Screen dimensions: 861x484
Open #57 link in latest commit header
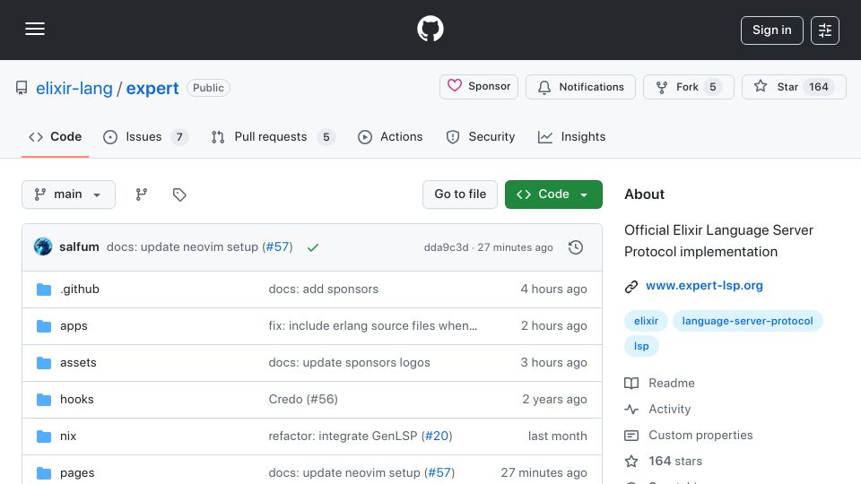[277, 247]
